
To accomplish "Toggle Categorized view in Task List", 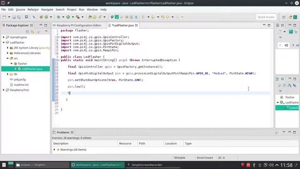I will 291,31.
